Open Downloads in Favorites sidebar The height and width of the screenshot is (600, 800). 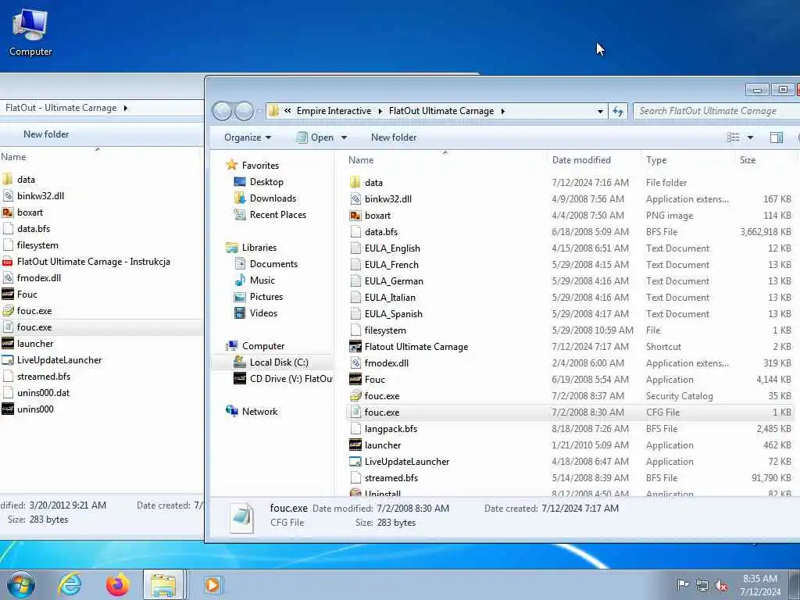[x=265, y=198]
